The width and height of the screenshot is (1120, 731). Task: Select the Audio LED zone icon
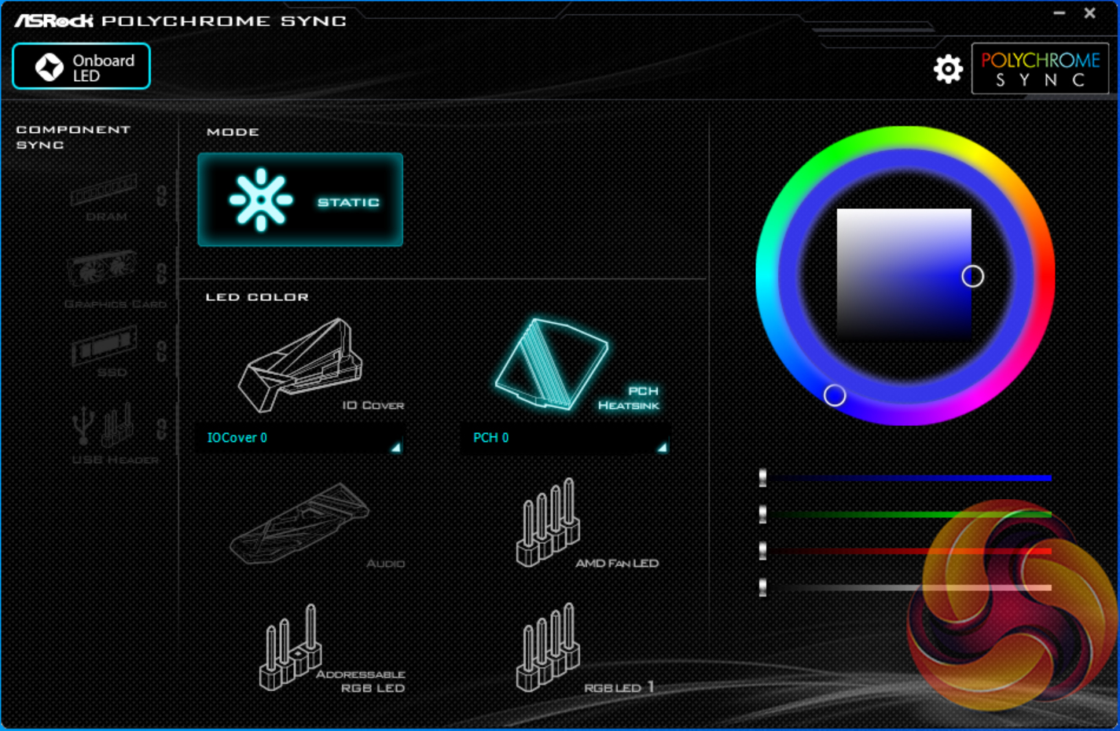(300, 523)
